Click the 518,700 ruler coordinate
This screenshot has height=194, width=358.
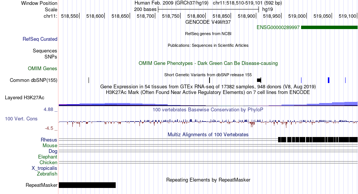pos(145,16)
